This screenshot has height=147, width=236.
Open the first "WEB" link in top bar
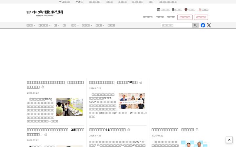tap(65, 2)
